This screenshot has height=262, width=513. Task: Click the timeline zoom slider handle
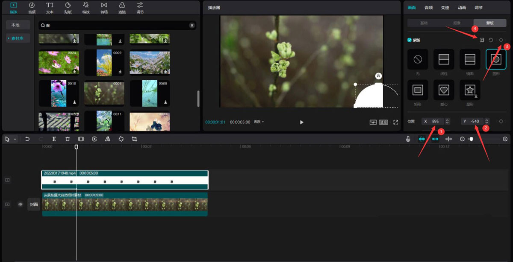click(471, 139)
